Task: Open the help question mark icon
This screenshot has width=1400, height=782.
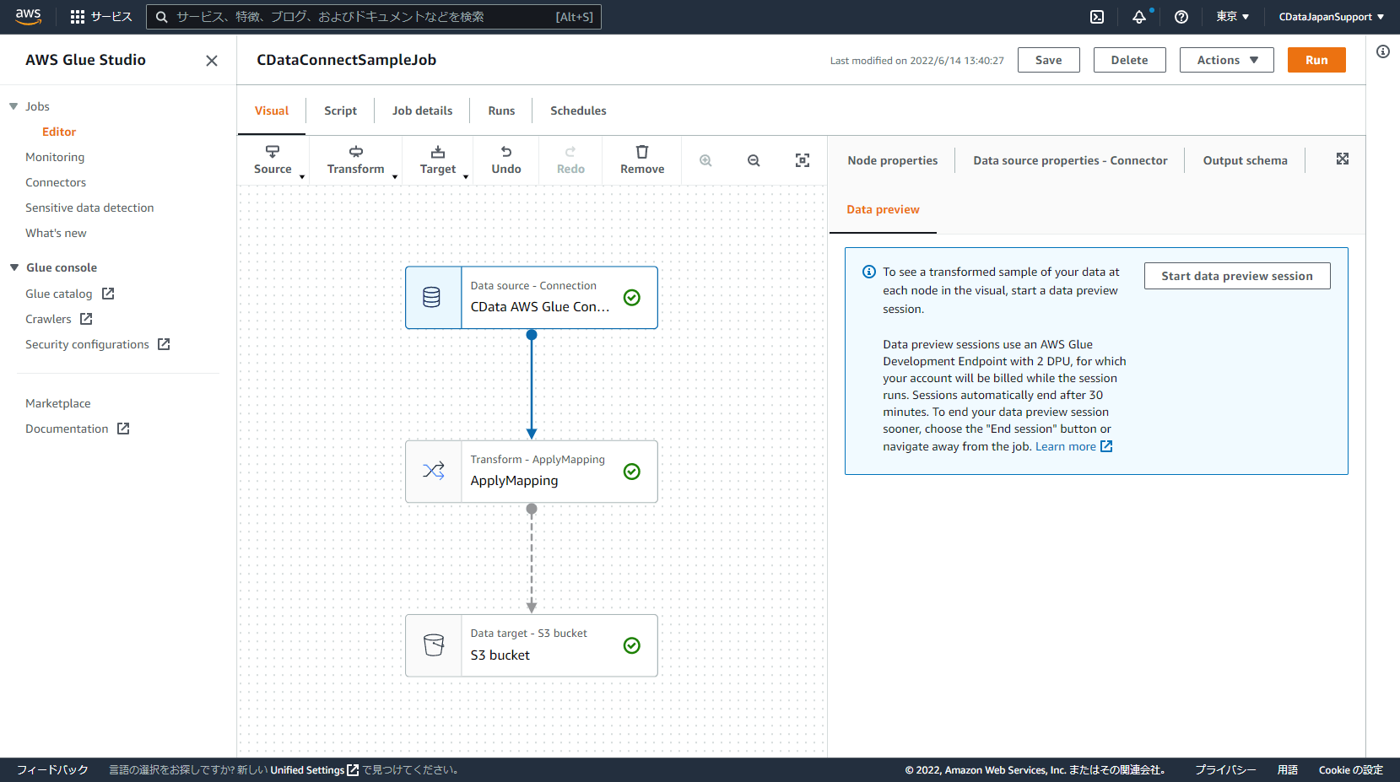Action: (1181, 17)
